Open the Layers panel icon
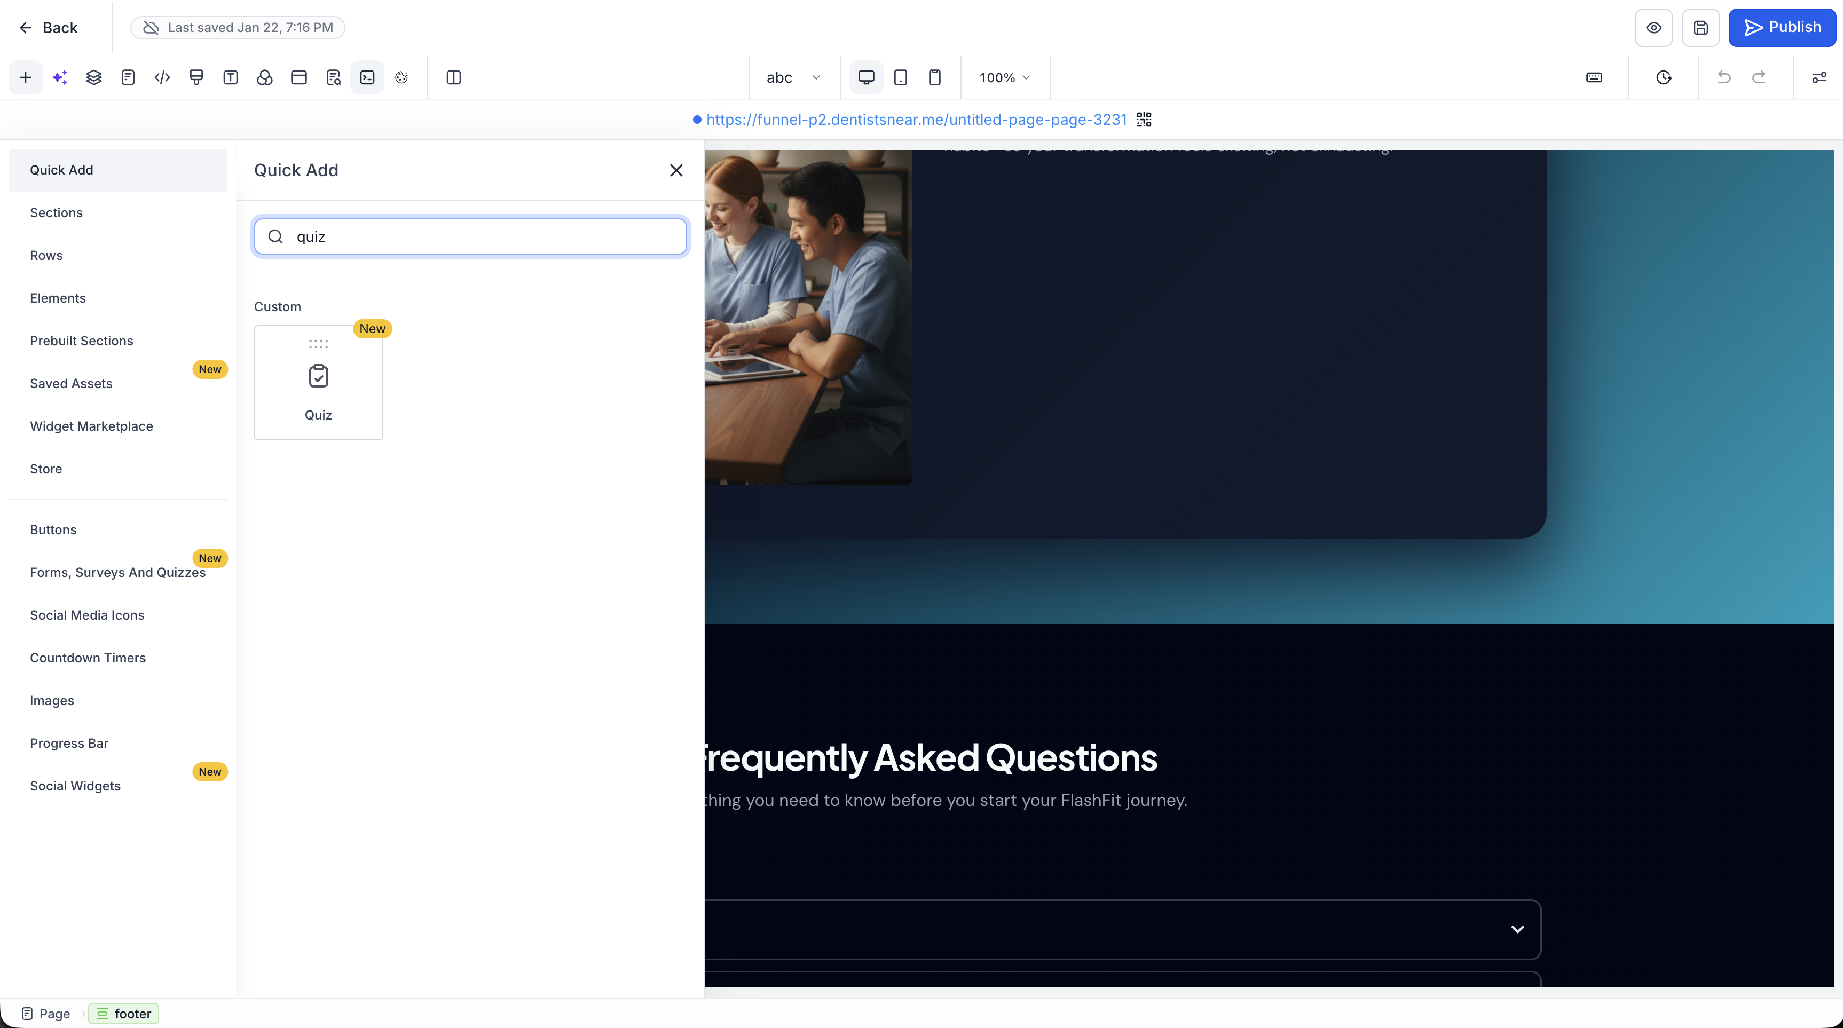 point(94,77)
